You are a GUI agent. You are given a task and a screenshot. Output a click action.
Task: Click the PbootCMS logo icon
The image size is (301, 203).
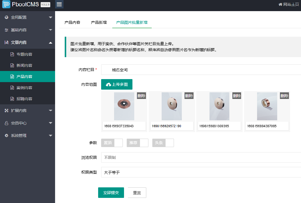[6, 5]
